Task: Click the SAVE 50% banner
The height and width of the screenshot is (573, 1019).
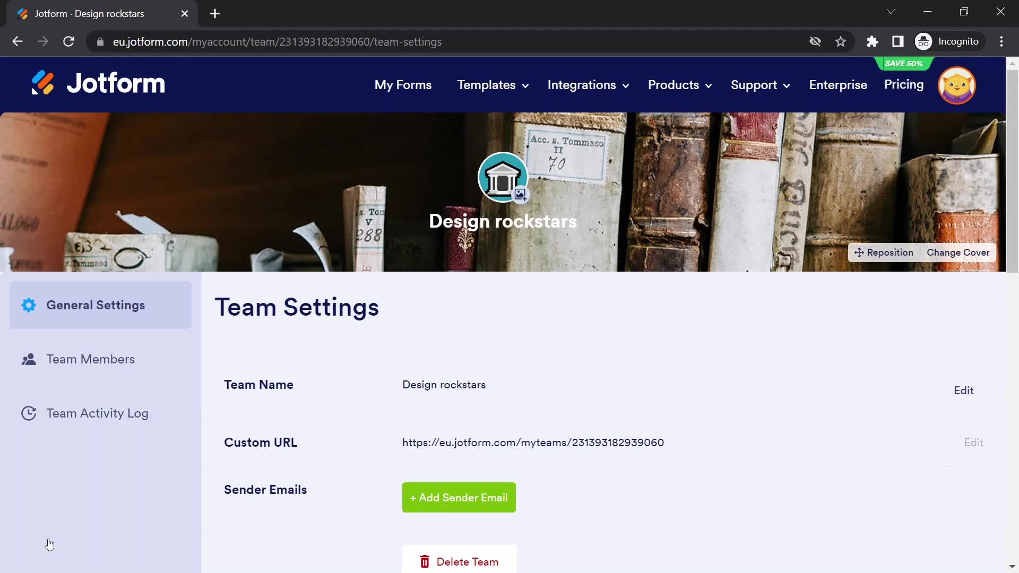Action: click(903, 64)
